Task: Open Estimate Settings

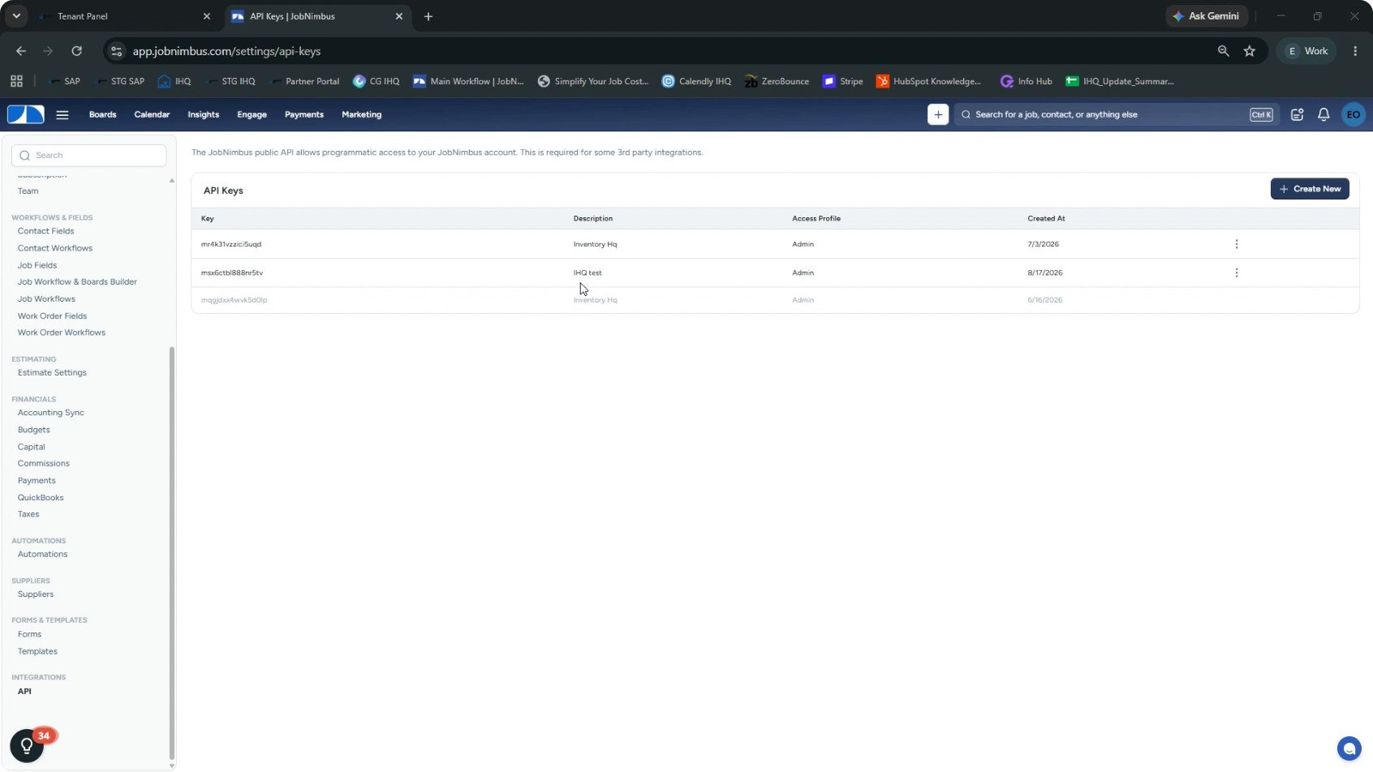Action: [52, 373]
